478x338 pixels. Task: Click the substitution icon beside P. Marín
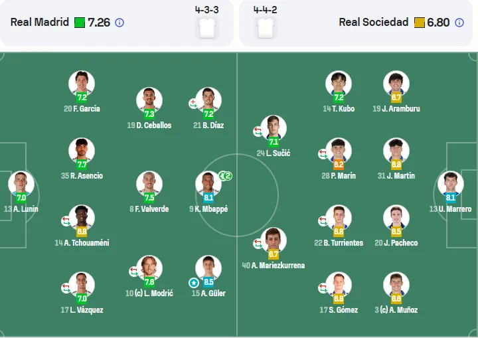323,154
